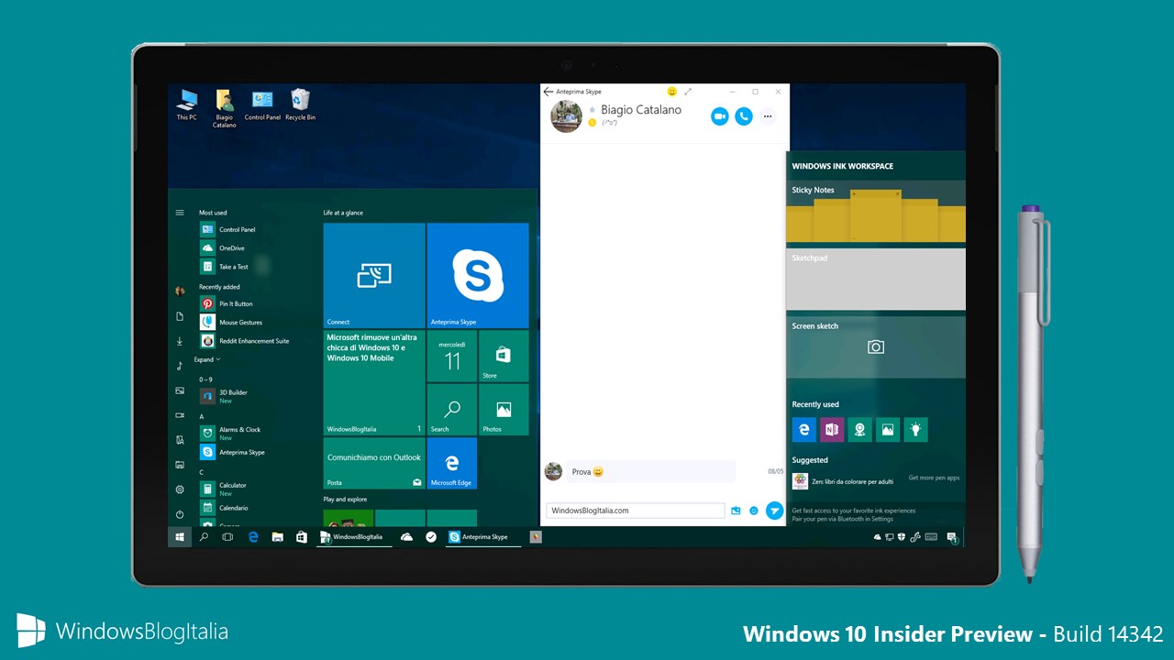Launch 3D Builder from app list
The width and height of the screenshot is (1174, 660).
click(x=224, y=396)
